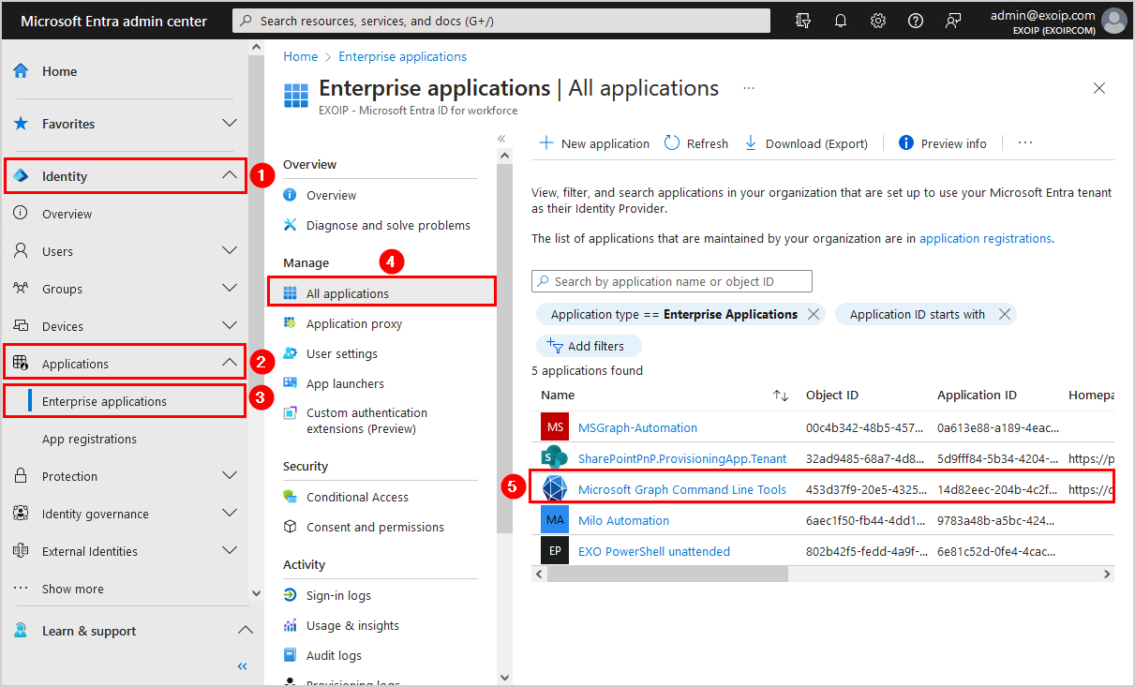Click the Download (Export) icon
This screenshot has width=1135, height=687.
(751, 143)
